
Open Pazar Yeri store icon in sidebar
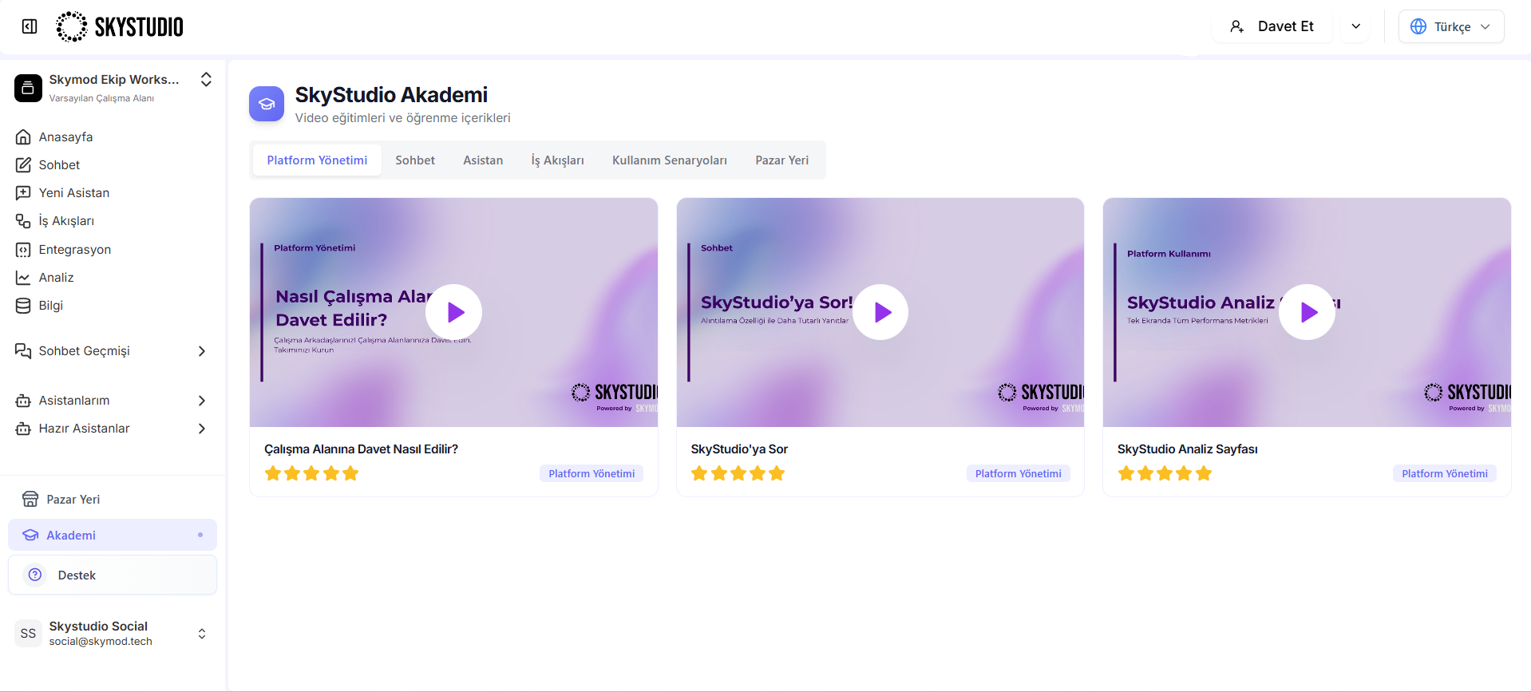[30, 500]
